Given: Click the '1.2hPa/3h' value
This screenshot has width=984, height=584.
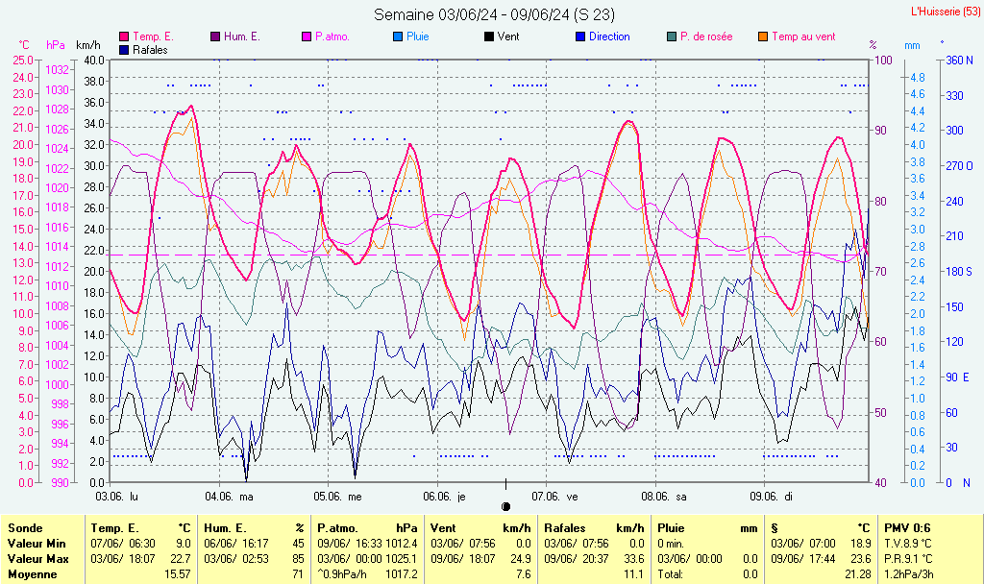Looking at the screenshot, I should [909, 574].
